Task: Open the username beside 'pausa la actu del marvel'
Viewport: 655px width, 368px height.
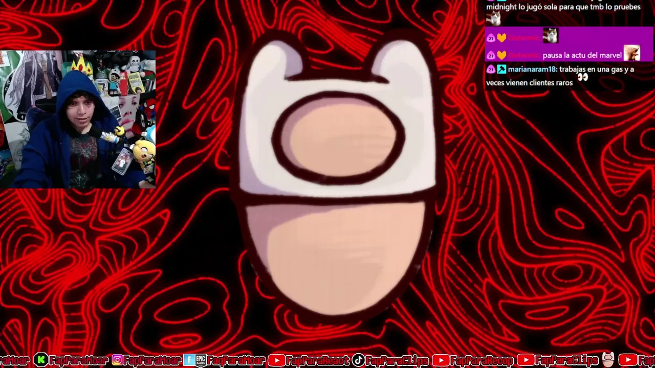Action: [524, 55]
